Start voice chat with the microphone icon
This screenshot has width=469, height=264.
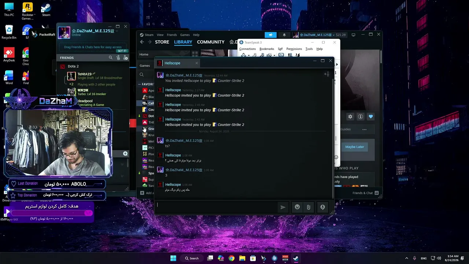click(x=322, y=207)
